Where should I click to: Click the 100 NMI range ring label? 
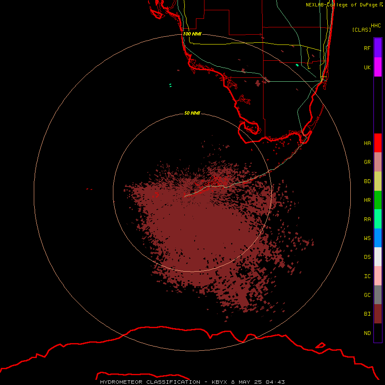pyautogui.click(x=192, y=34)
